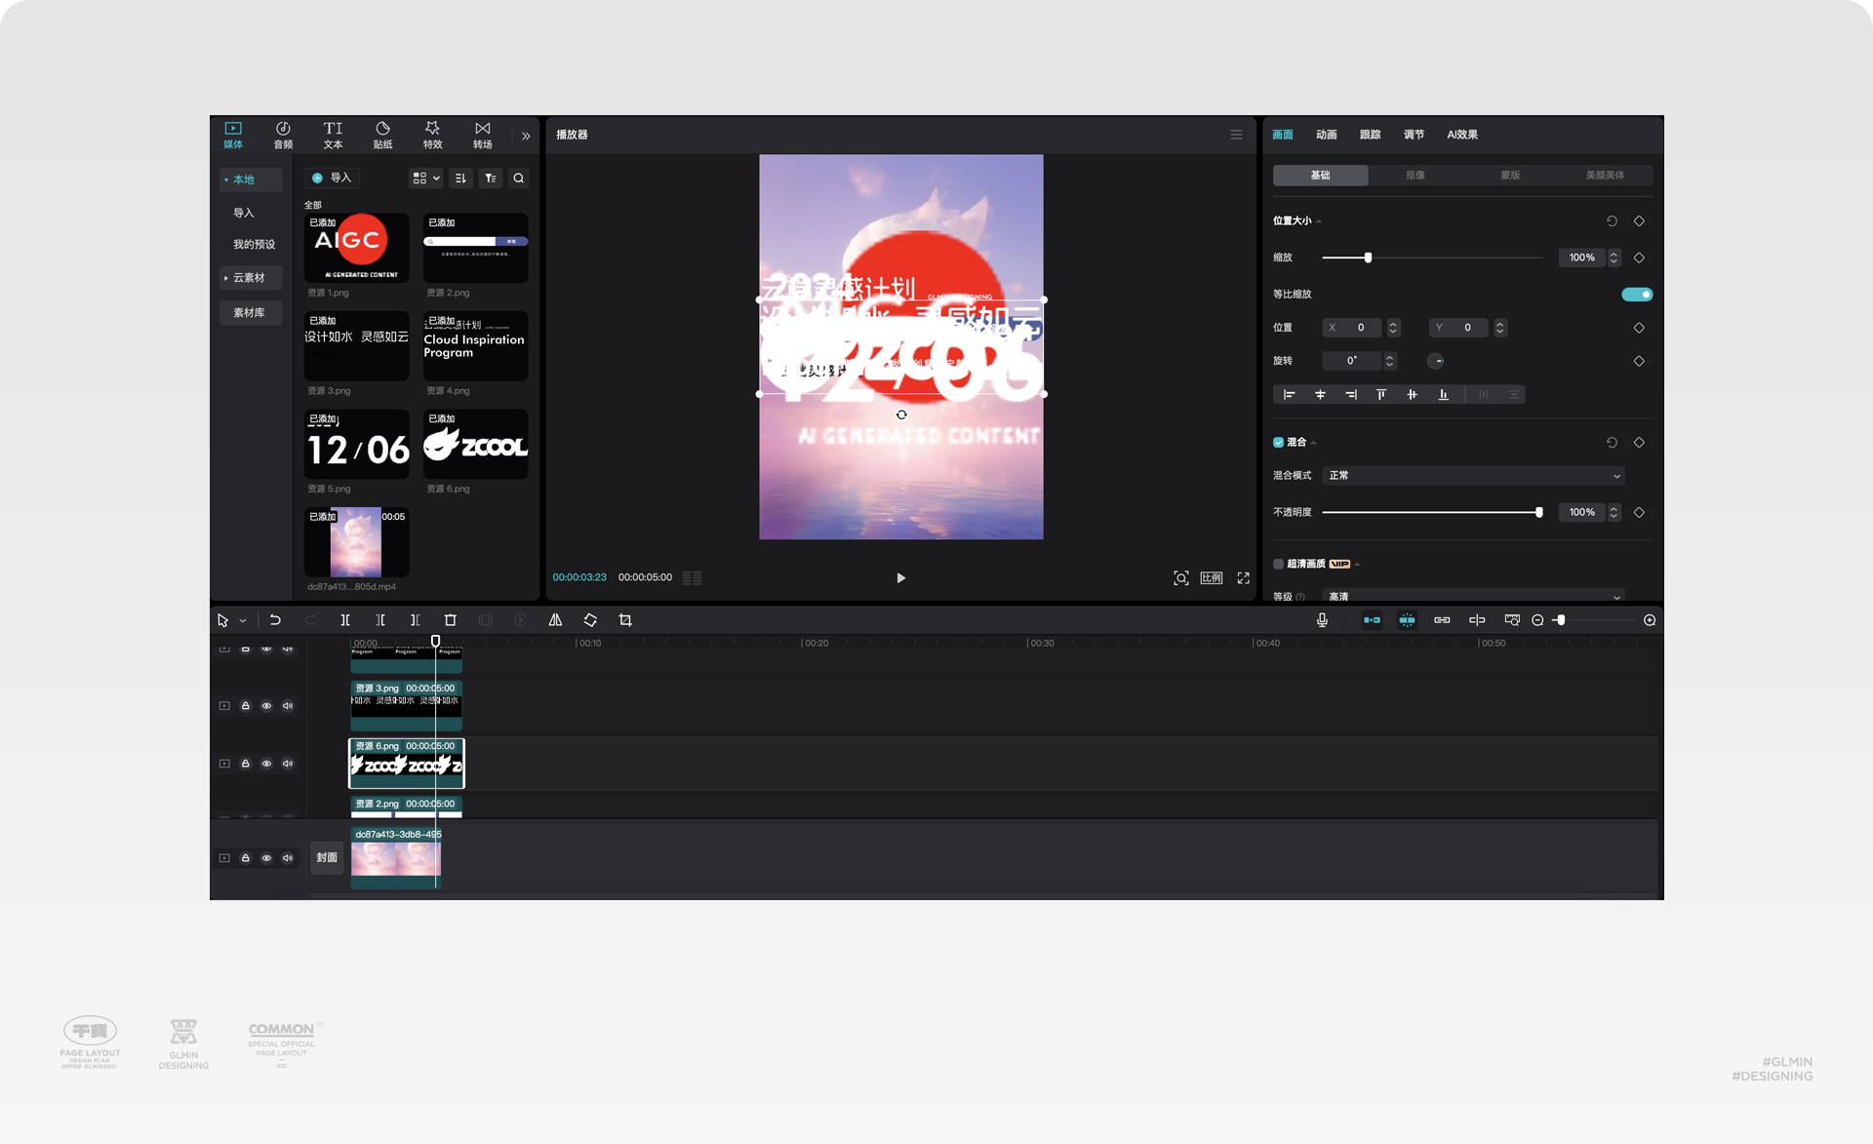This screenshot has width=1873, height=1144.
Task: Open the 特效 effects panel
Action: pos(432,135)
